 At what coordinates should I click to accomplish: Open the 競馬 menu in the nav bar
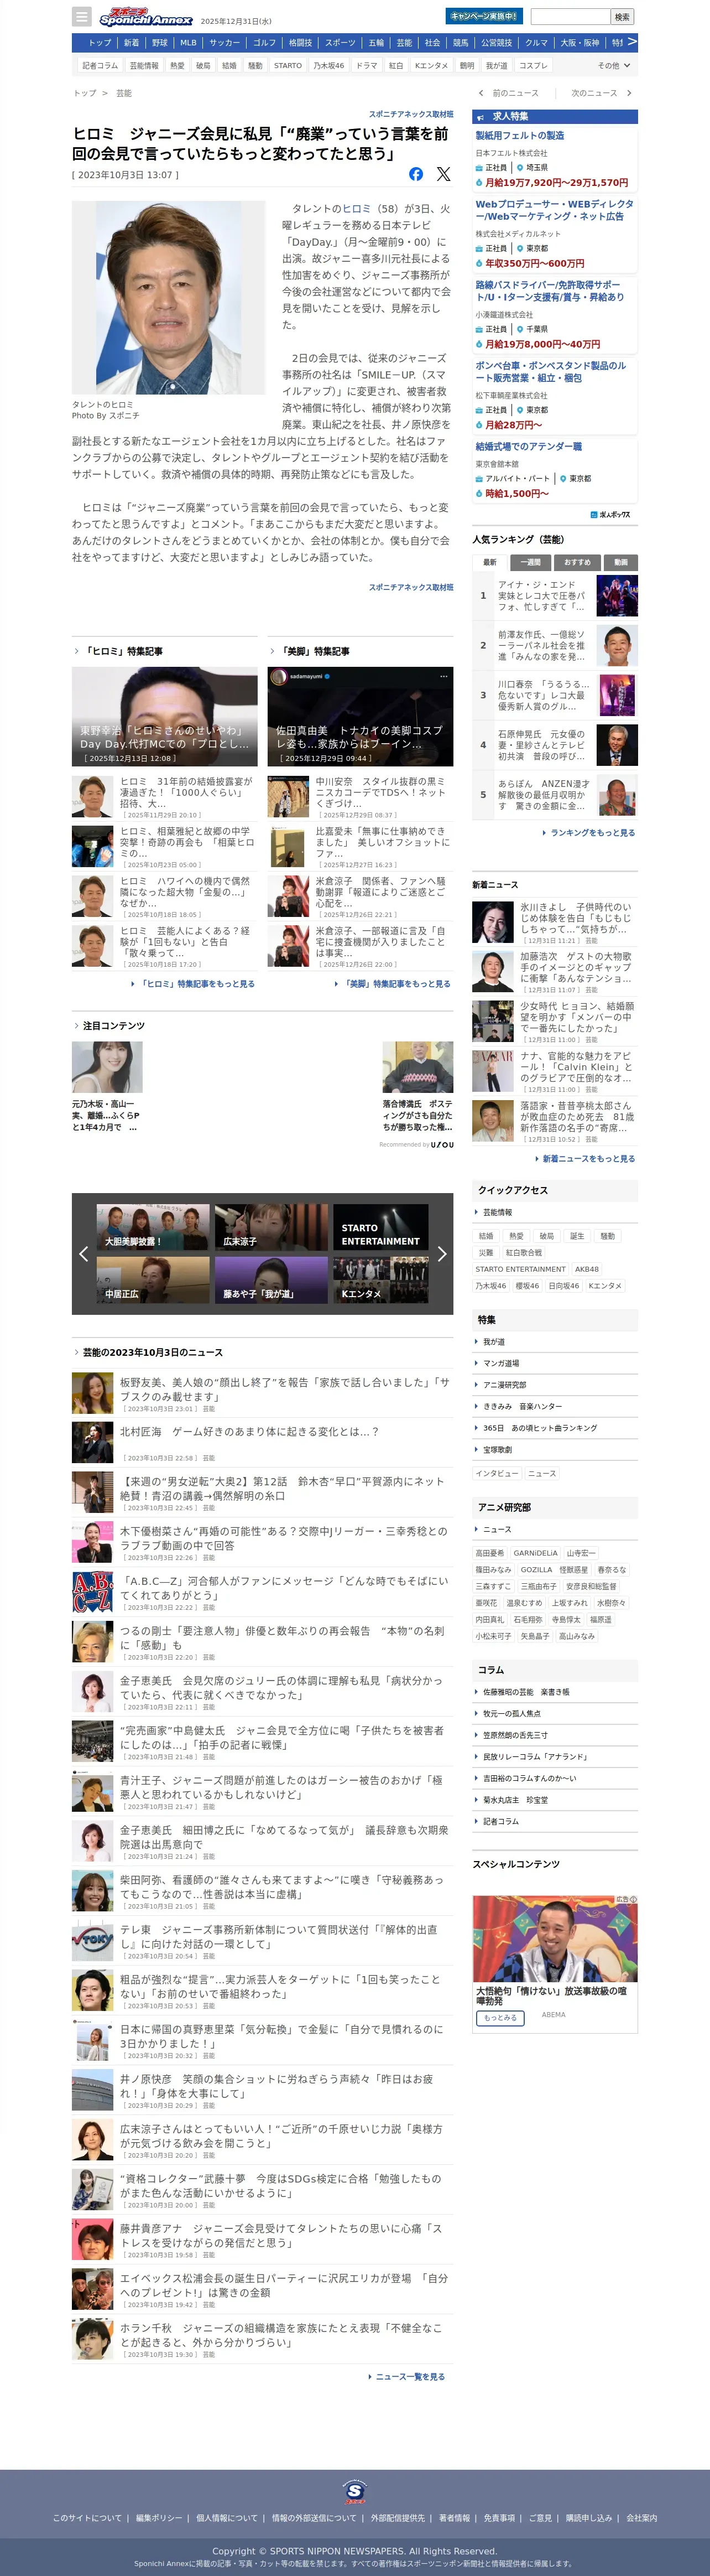[461, 43]
